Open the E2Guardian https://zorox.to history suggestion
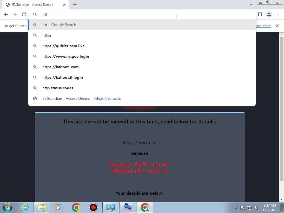The height and width of the screenshot is (213, 284). coord(142,98)
